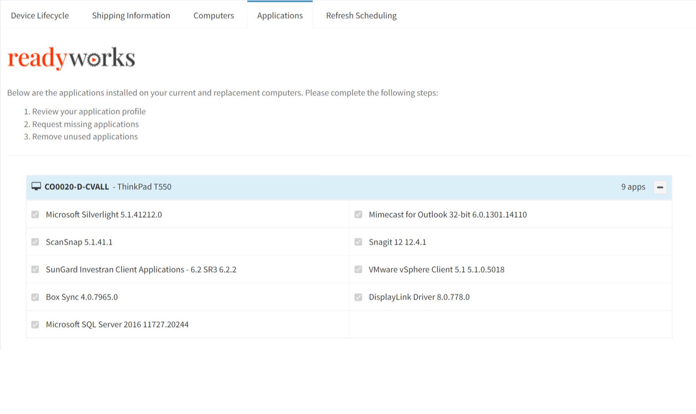This screenshot has height=414, width=696.
Task: Toggle Microsoft Silverlight 5.1.41212.0 checkbox
Action: (x=35, y=215)
